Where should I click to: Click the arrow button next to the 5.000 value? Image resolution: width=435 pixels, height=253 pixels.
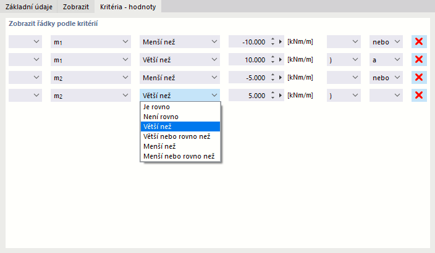(281, 96)
